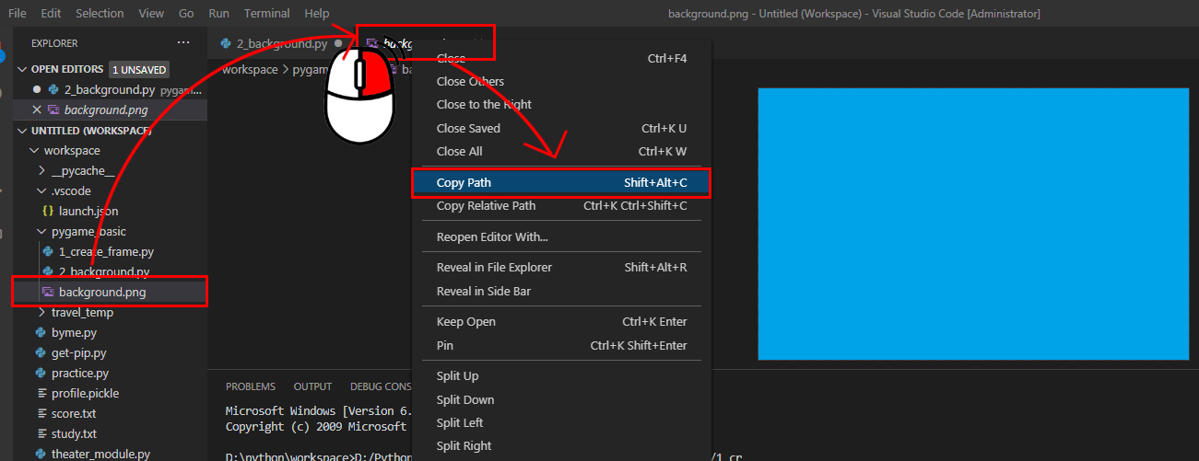Close background.png via X in Open Editors

pos(37,109)
